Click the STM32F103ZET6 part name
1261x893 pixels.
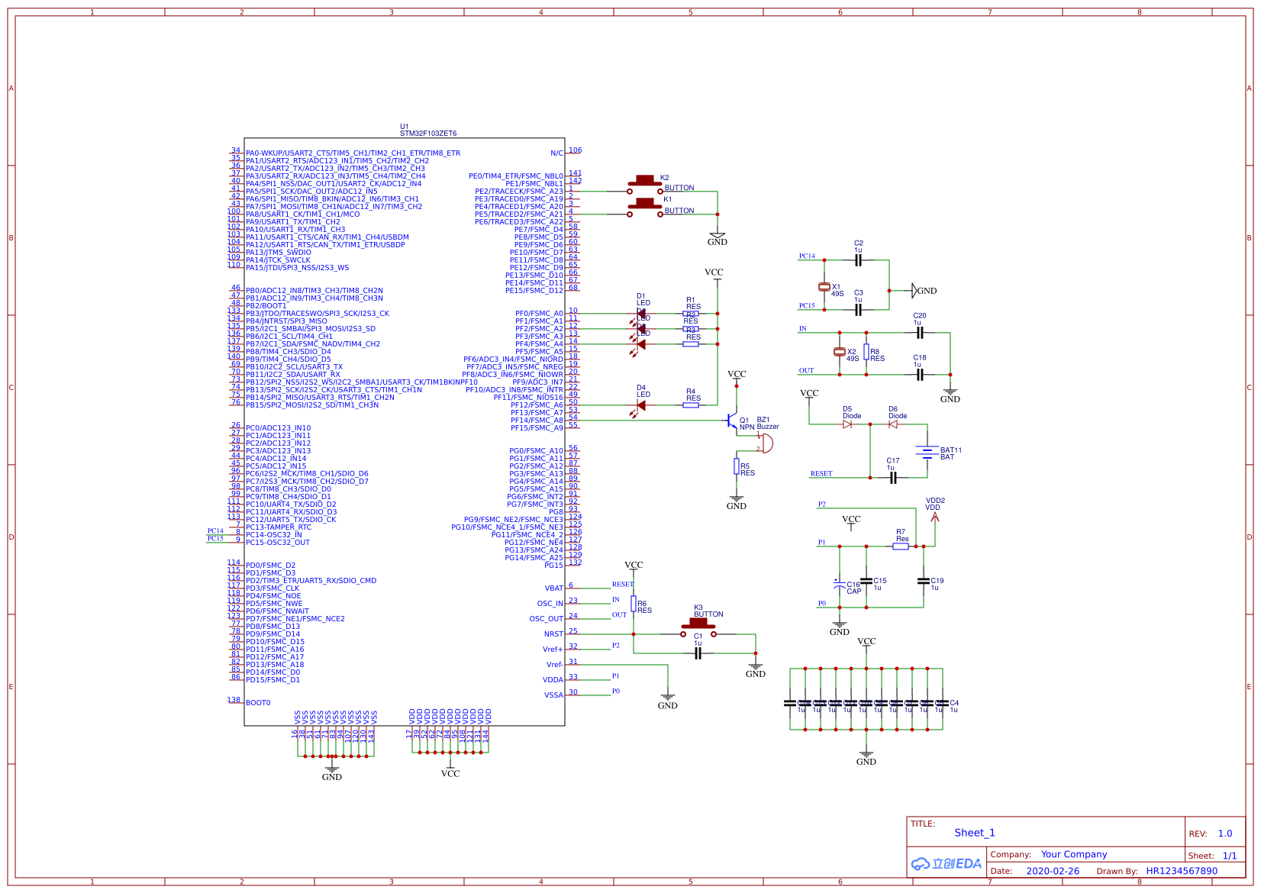[x=428, y=134]
